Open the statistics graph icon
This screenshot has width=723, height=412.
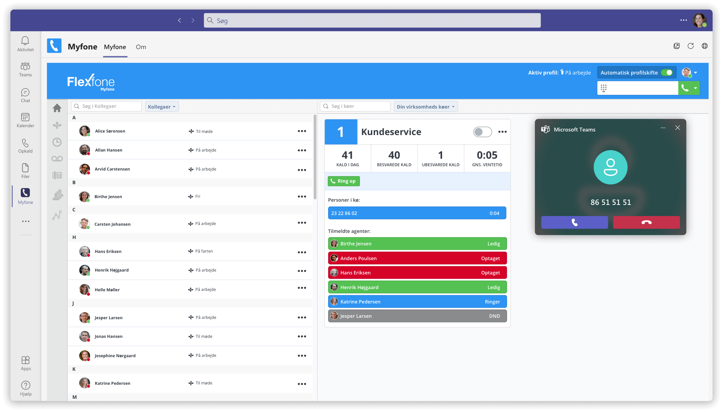click(57, 215)
